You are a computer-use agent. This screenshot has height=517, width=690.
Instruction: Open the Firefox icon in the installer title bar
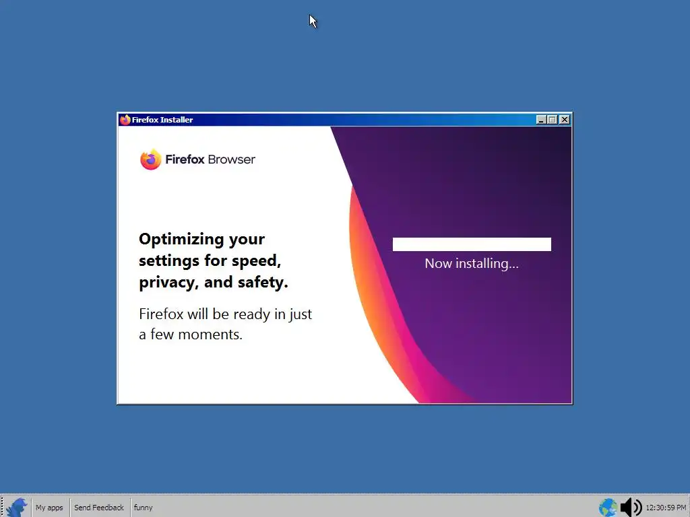pos(125,120)
